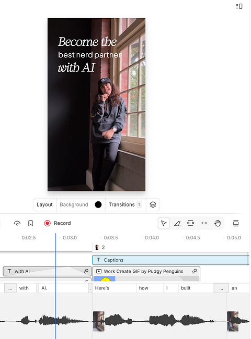The image size is (251, 339).
Task: Select the Captions track clip
Action: coord(170,260)
